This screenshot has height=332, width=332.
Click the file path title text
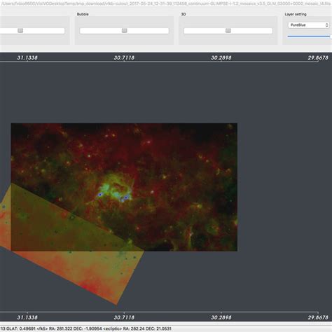(x=166, y=4)
